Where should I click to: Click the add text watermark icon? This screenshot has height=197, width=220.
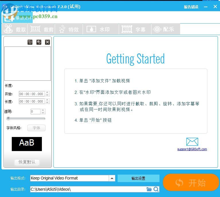[30, 42]
